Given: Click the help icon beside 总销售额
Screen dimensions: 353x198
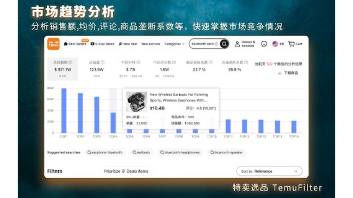Looking at the screenshot, I should point(71,63).
